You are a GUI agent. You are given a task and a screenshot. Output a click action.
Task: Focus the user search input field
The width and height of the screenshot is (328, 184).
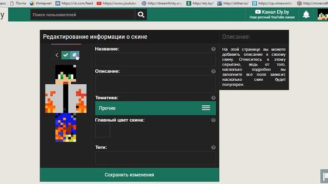coord(83,15)
